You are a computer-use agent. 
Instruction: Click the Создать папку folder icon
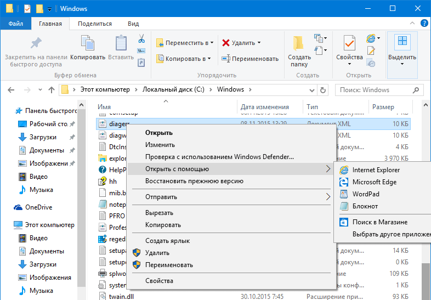tap(298, 43)
